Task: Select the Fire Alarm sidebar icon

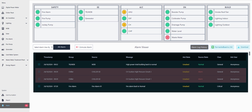Action: pos(3,39)
